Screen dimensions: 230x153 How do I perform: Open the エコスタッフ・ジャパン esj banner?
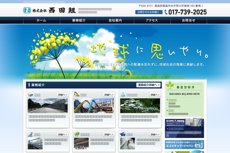pos(184,145)
